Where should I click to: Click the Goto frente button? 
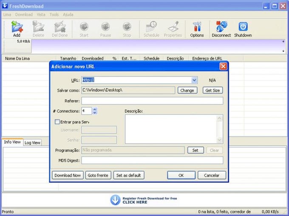[x=98, y=175]
